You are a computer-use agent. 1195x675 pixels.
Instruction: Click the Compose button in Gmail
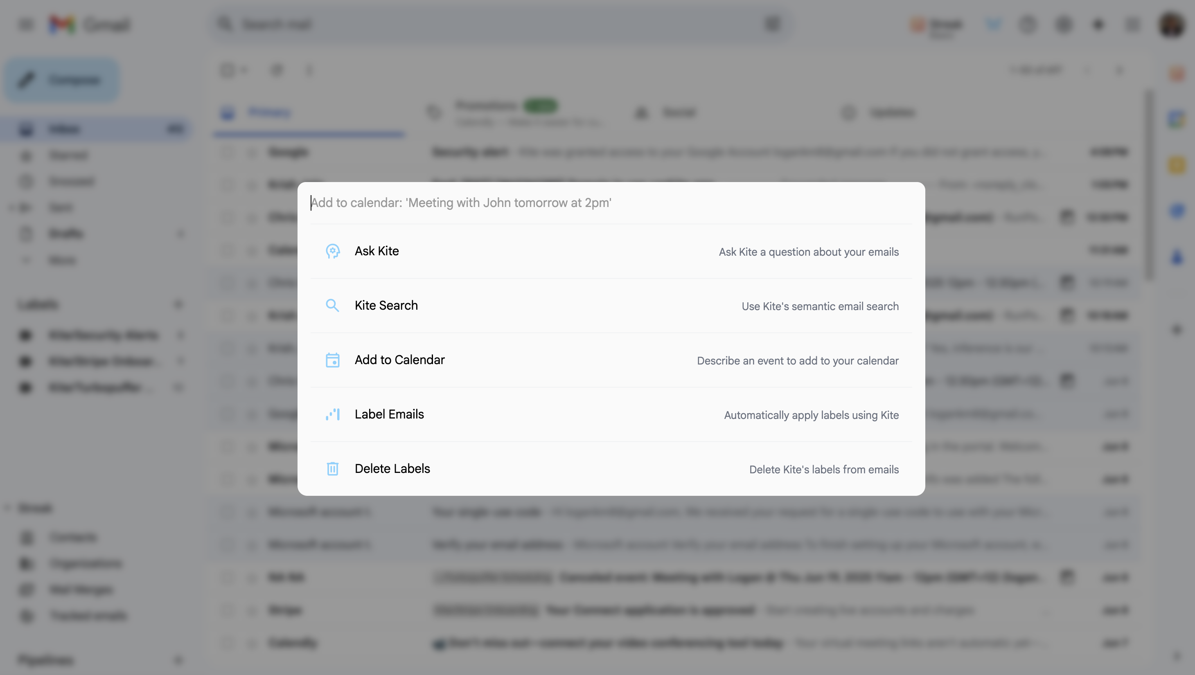point(62,80)
